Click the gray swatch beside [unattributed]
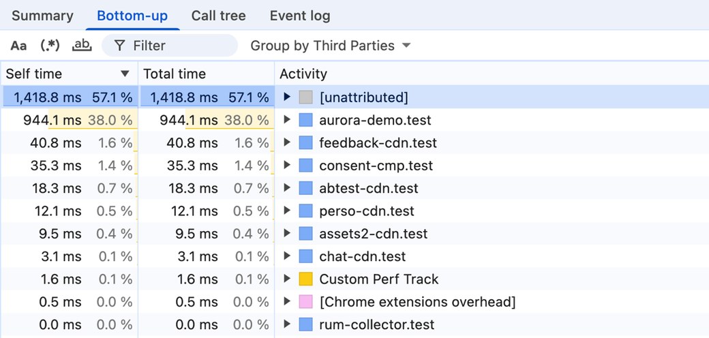 (x=305, y=97)
